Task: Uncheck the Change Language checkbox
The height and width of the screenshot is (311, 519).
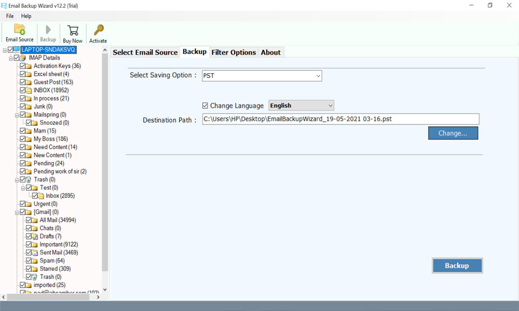Action: tap(205, 105)
